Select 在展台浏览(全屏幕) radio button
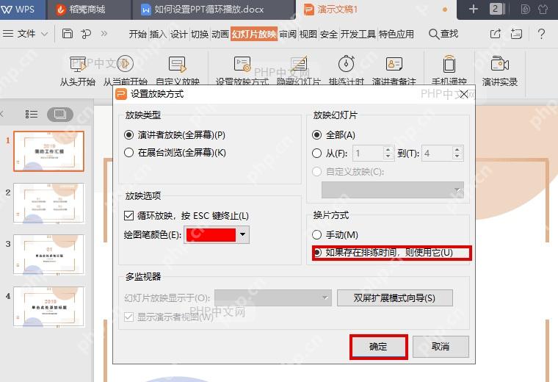 coord(128,153)
